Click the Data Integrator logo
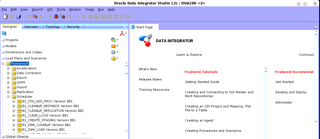320x139 pixels. coord(145,40)
